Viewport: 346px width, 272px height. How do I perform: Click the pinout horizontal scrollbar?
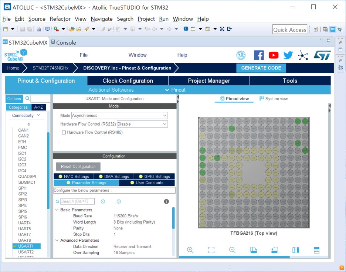click(x=234, y=257)
